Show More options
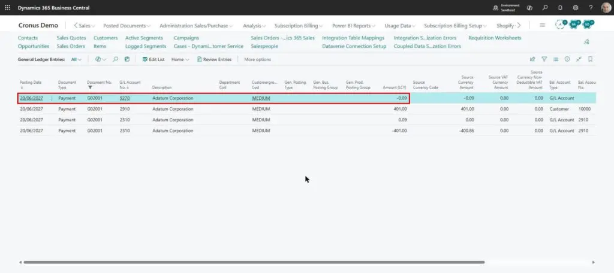Screen dimensions: 614x273 pos(257,59)
